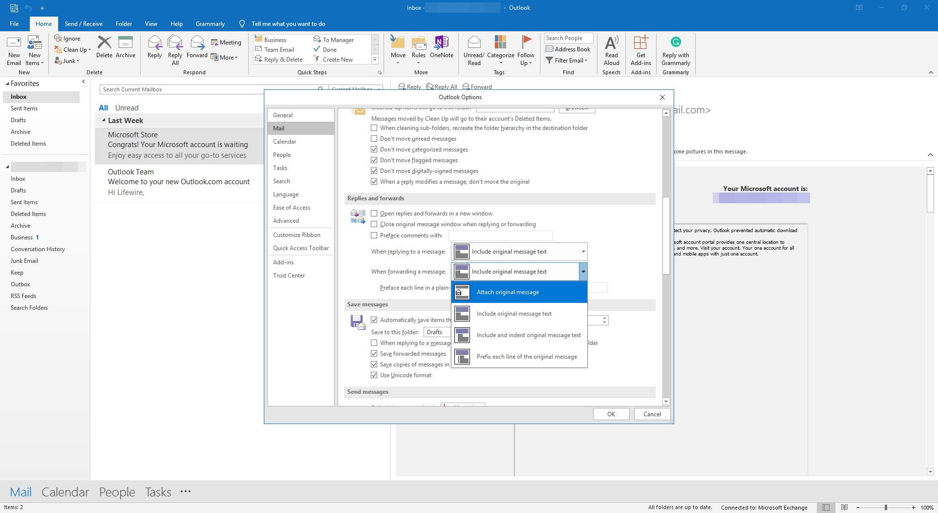Select the Team Email quick step
This screenshot has height=513, width=938.
(275, 49)
